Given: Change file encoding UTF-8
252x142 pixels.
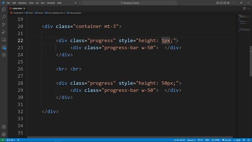Looking at the screenshot, I should (x=200, y=140).
